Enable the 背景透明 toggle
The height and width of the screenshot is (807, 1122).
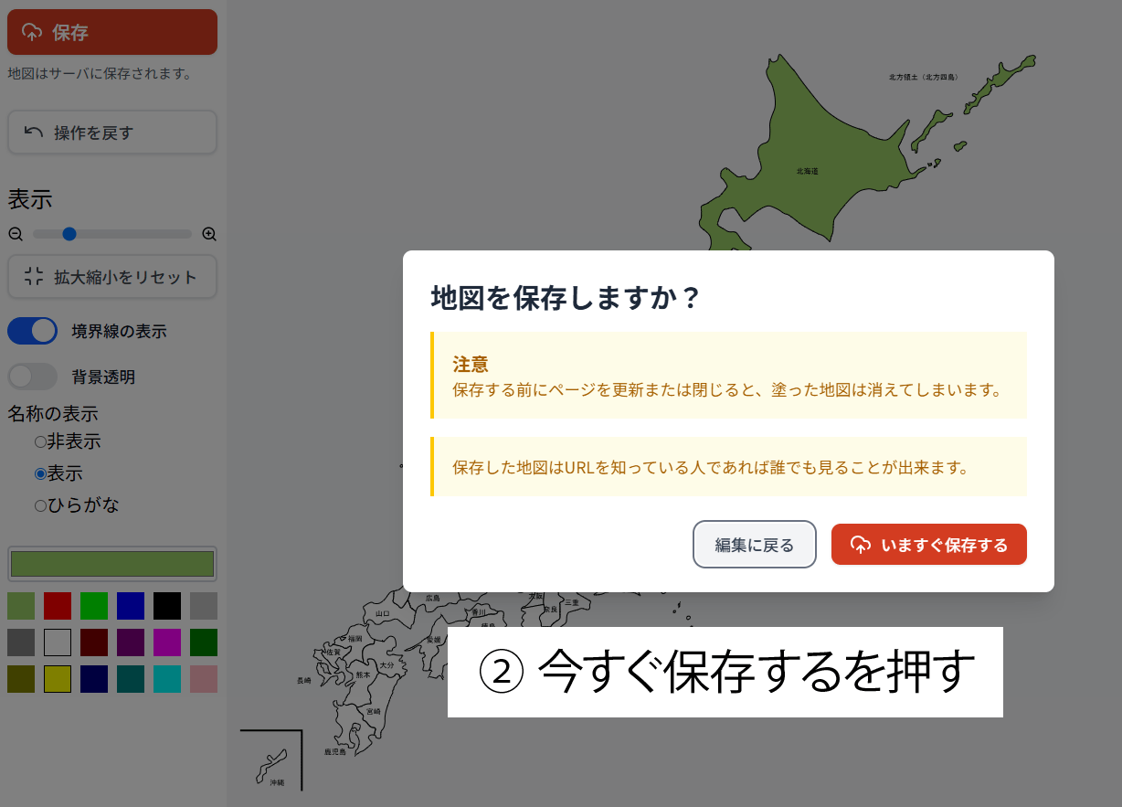click(33, 377)
